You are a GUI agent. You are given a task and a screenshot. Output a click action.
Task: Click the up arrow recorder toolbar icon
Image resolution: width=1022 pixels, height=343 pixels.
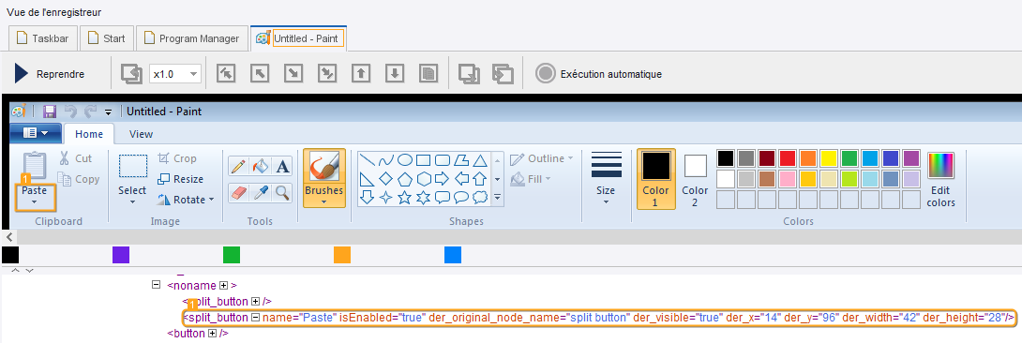360,73
